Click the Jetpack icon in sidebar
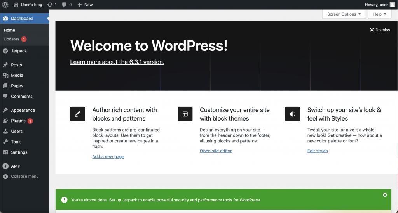The width and height of the screenshot is (398, 213). click(x=5, y=51)
